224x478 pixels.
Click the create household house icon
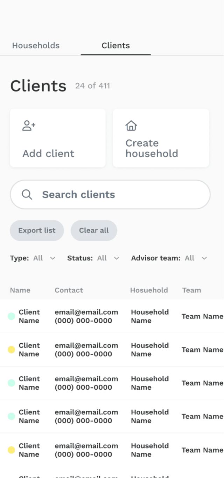(131, 126)
